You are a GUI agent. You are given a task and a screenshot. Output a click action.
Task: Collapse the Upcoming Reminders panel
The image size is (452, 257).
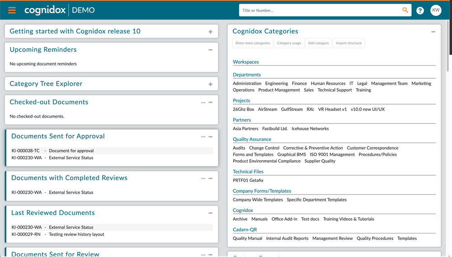[x=211, y=50]
